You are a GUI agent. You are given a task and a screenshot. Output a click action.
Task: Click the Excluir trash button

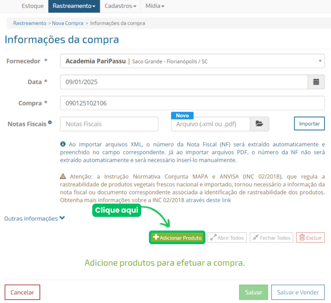pyautogui.click(x=310, y=237)
